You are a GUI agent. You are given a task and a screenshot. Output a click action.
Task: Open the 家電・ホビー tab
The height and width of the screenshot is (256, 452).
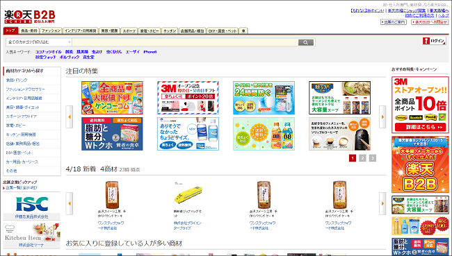150,31
